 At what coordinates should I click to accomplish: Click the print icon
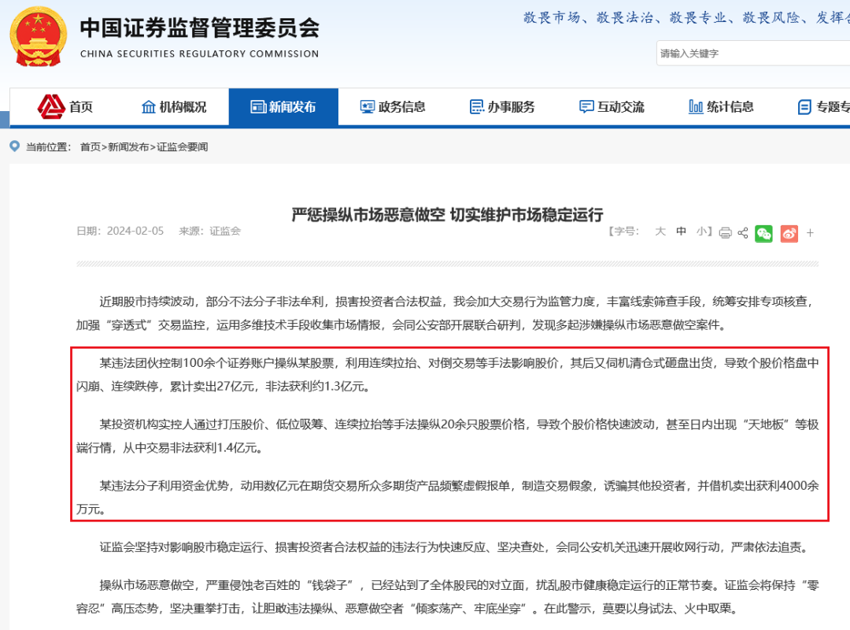coord(725,232)
